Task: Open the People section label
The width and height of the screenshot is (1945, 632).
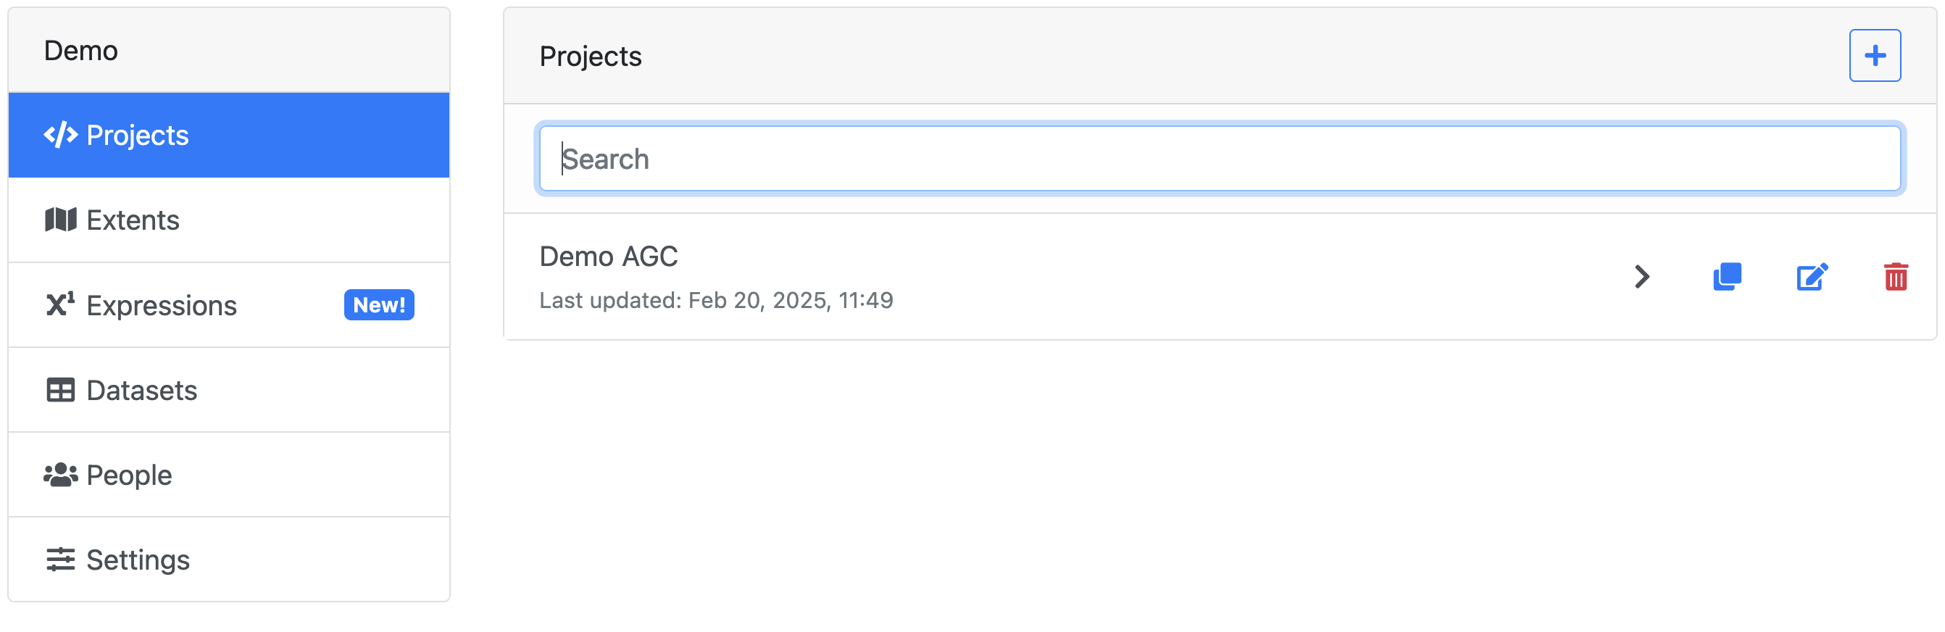Action: coord(129,475)
